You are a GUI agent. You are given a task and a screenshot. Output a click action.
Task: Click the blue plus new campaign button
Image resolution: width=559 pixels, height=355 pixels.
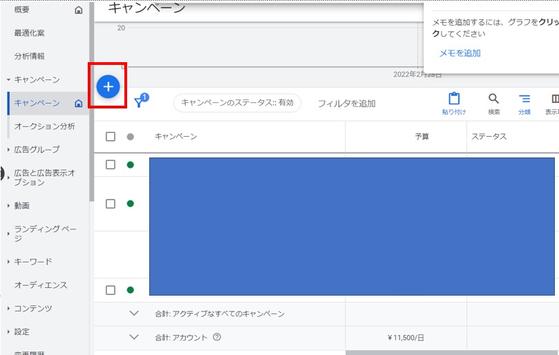(x=108, y=86)
